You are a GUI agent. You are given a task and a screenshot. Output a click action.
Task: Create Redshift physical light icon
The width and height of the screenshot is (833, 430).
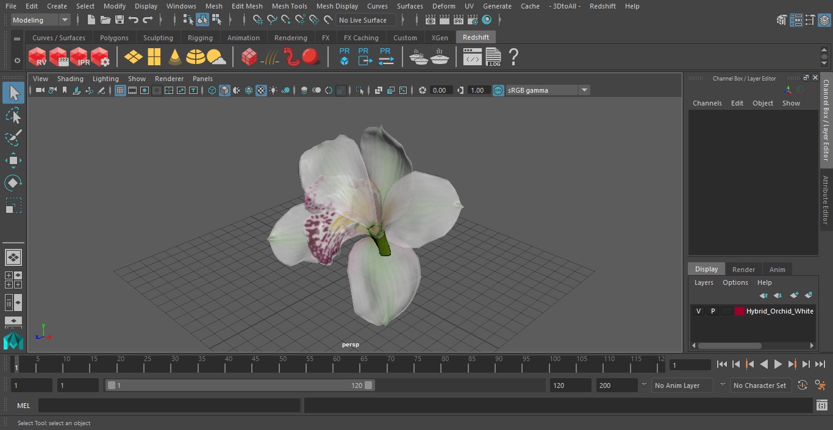point(133,57)
